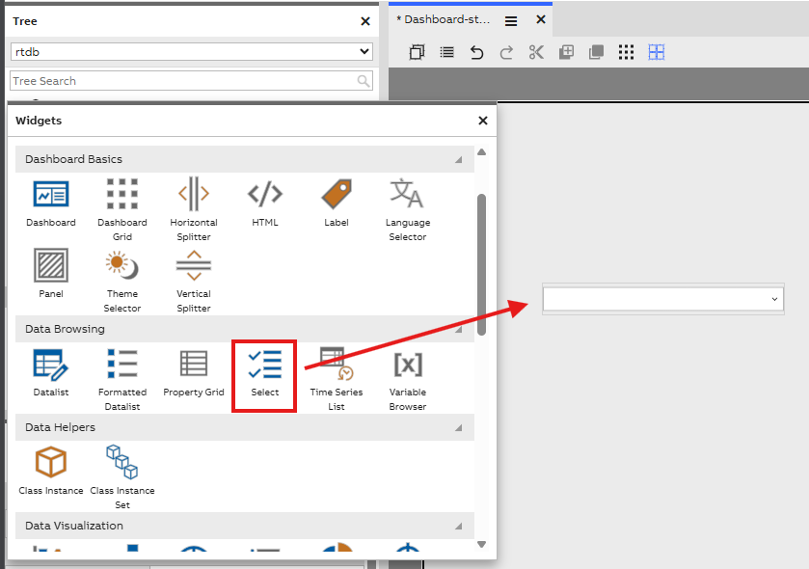Image resolution: width=809 pixels, height=569 pixels.
Task: Close the Tree panel
Action: coord(365,21)
